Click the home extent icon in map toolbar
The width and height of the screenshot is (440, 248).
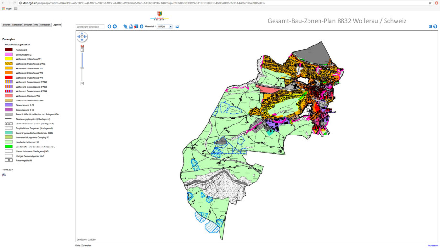pos(115,27)
